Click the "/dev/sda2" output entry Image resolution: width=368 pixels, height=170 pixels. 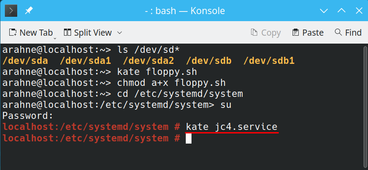coord(149,61)
